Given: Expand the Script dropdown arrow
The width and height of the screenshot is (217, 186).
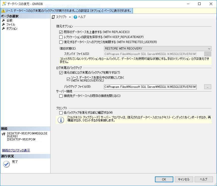Looking at the screenshot, I should pos(70,17).
